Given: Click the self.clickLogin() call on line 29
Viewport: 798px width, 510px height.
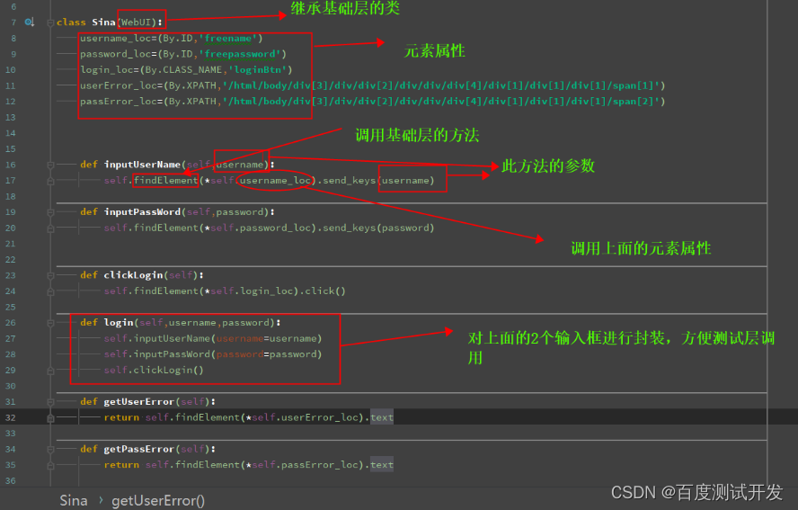Looking at the screenshot, I should [x=154, y=371].
